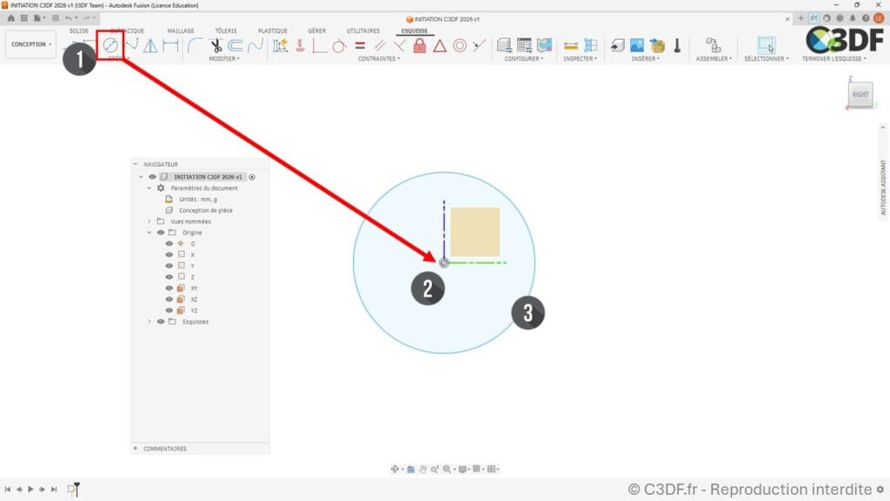Select the Equal constraint icon

(x=360, y=46)
